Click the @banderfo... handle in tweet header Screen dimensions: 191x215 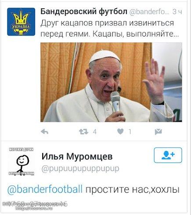tap(149, 12)
